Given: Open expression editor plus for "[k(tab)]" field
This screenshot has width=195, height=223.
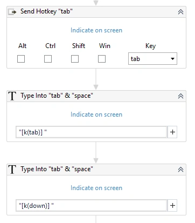Looking at the screenshot, I should tap(172, 132).
